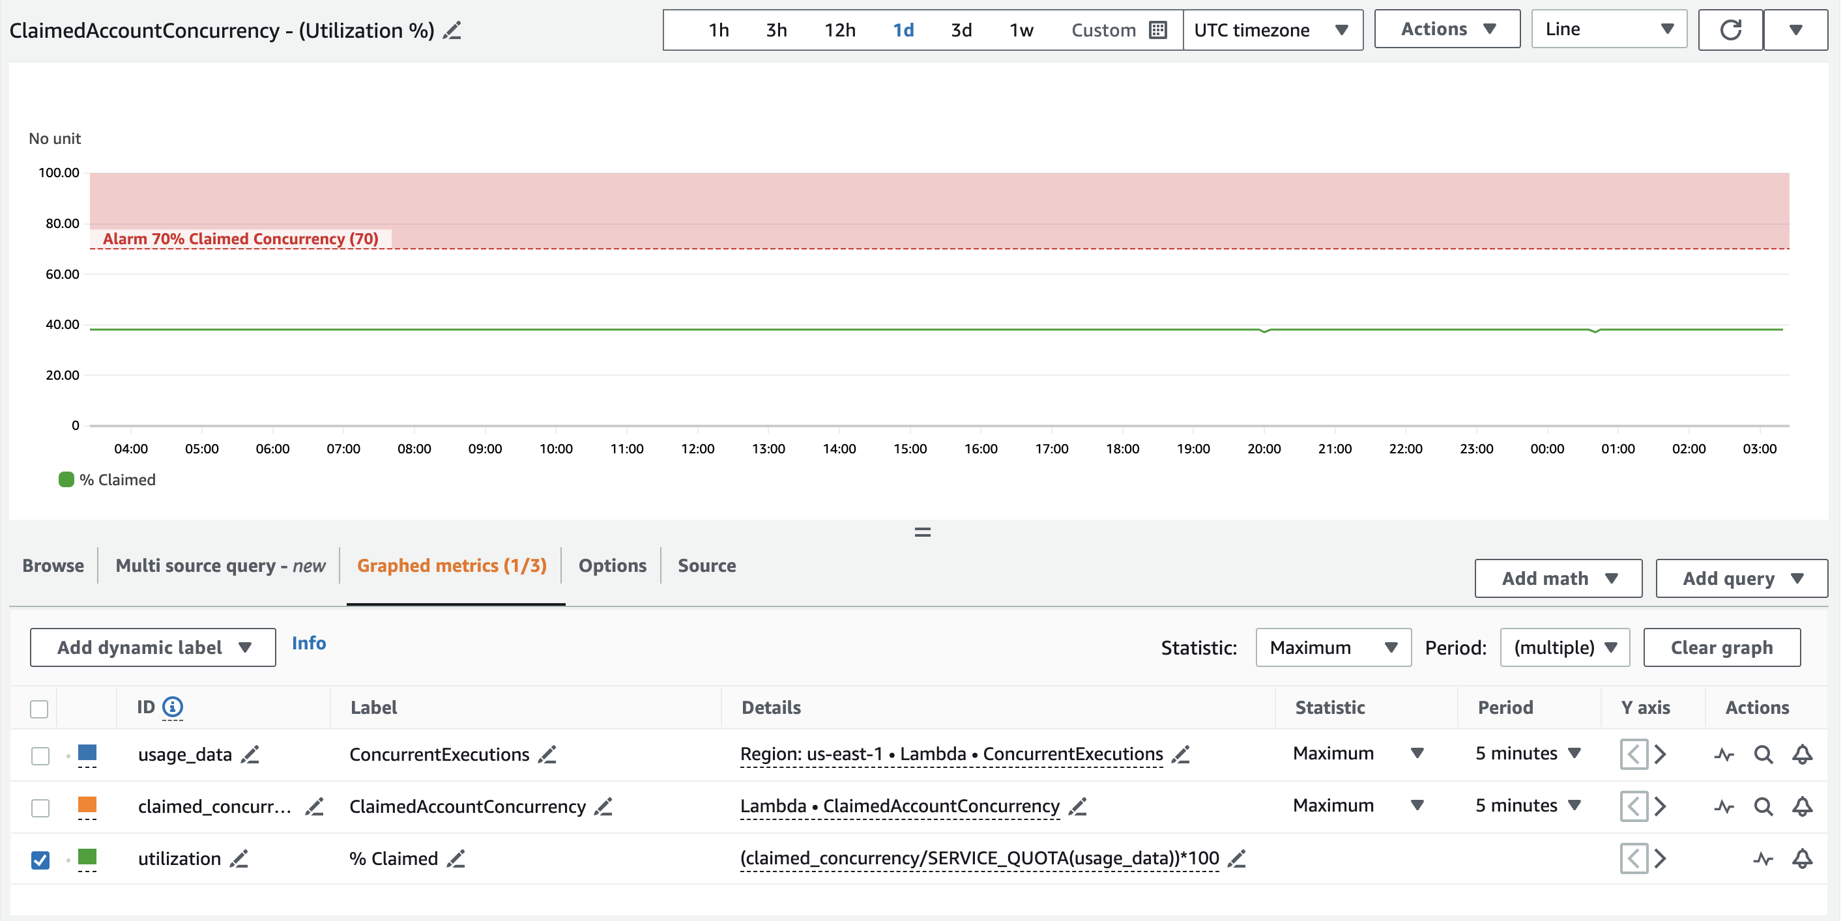Expand the Period dropdown showing multiple
1843x921 pixels.
[1563, 647]
